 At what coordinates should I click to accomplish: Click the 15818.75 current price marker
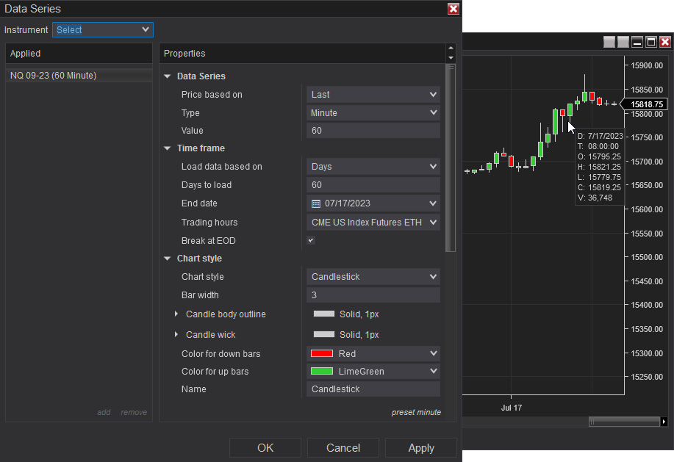(645, 104)
